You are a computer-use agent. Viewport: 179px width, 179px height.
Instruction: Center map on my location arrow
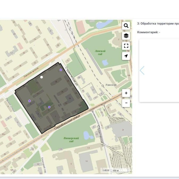tap(126, 56)
